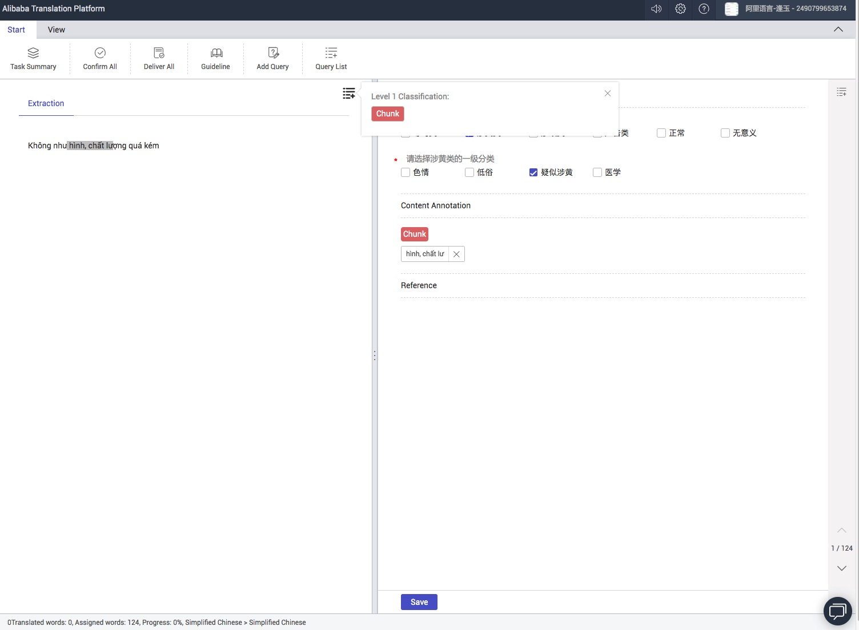This screenshot has height=630, width=859.
Task: Collapse the ribbon with top-right chevron
Action: pyautogui.click(x=838, y=30)
